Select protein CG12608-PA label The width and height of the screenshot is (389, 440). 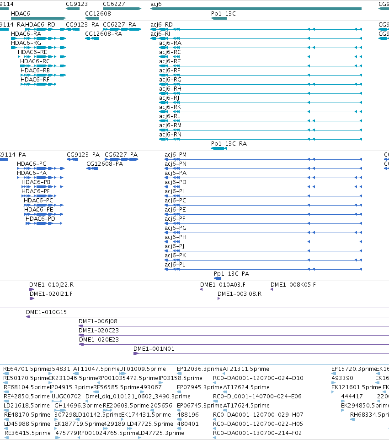pyautogui.click(x=105, y=163)
